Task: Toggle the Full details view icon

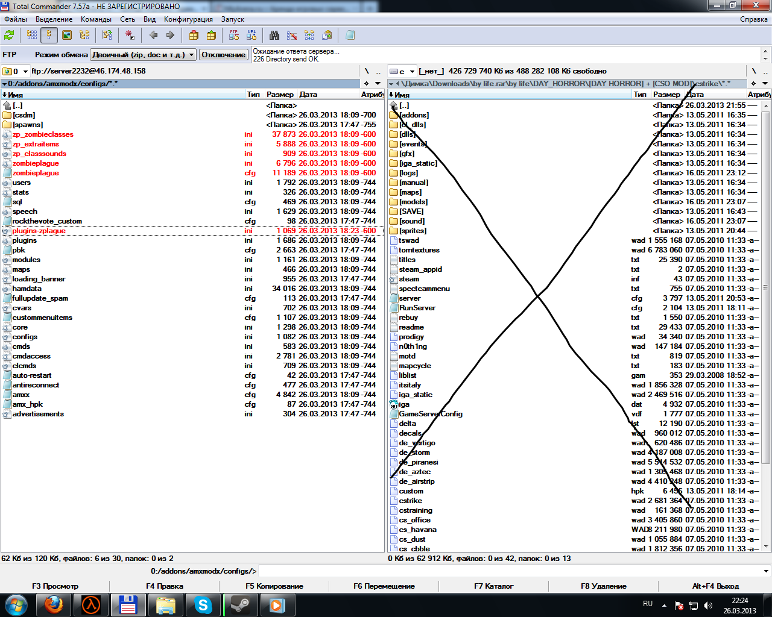Action: pos(49,36)
